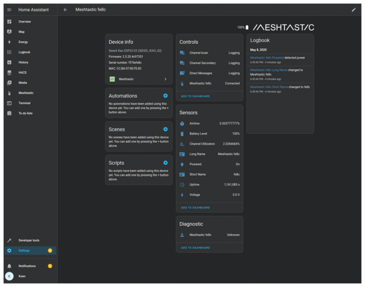This screenshot has width=365, height=287.
Task: Click the pencil edit device icon
Action: (x=354, y=10)
